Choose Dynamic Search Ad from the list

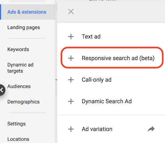[x=107, y=101]
